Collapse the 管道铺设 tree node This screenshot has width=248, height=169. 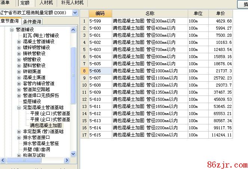click(x=12, y=30)
